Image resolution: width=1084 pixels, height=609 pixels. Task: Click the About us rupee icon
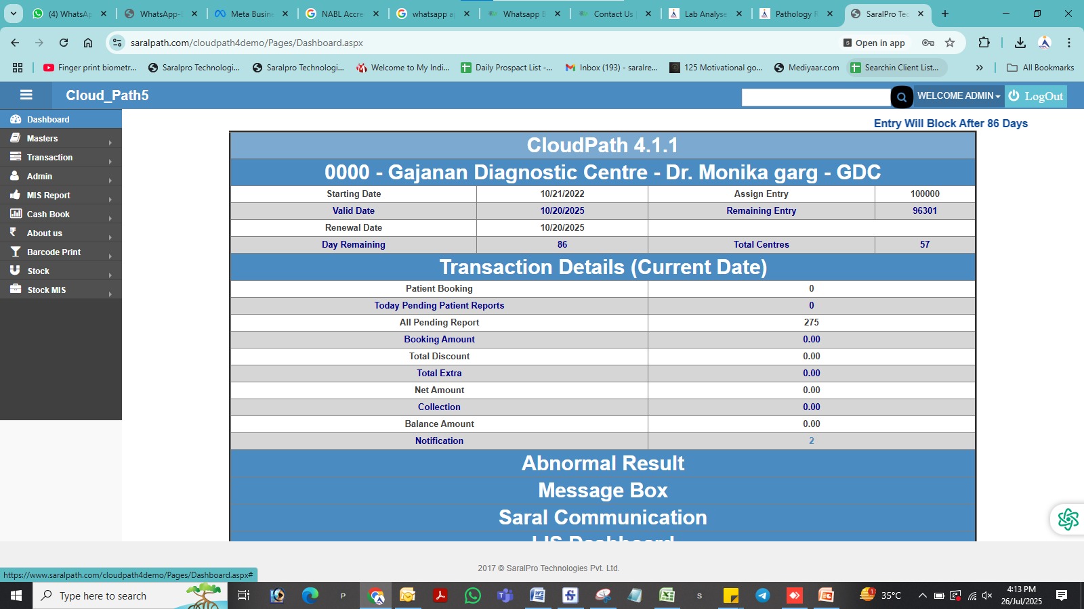13,232
